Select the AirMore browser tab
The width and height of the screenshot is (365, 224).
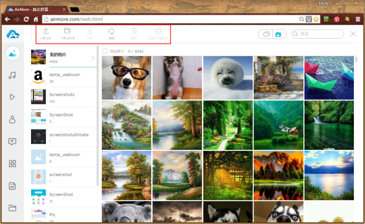[36, 9]
